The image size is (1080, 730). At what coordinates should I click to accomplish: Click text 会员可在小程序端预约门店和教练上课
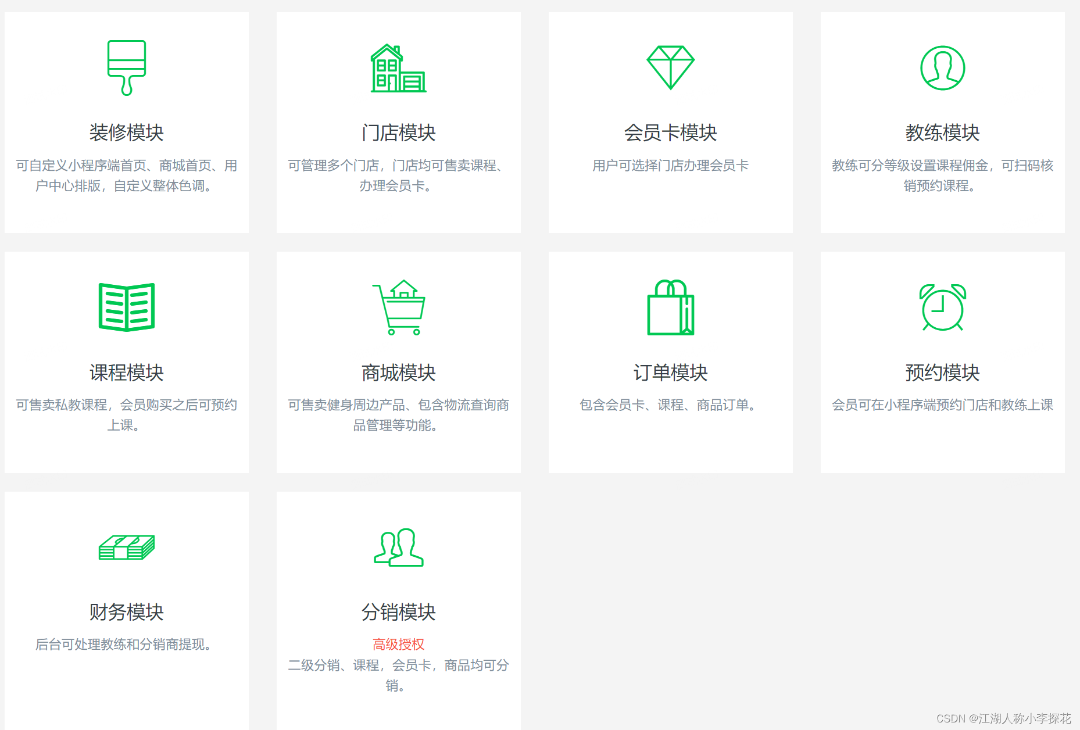943,405
